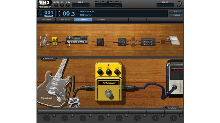Click the eighth plus knob slot at bottom

pos(173,118)
